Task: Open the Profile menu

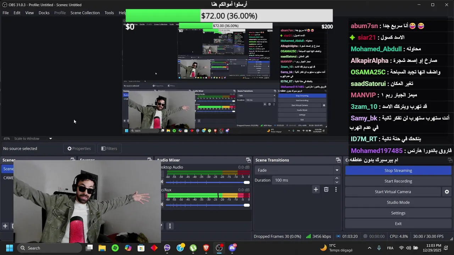Action: [60, 13]
